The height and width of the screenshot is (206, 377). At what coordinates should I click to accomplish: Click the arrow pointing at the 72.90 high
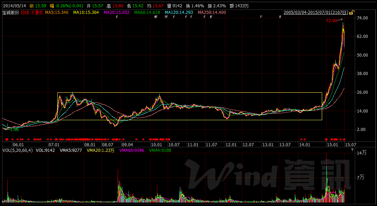click(x=340, y=20)
